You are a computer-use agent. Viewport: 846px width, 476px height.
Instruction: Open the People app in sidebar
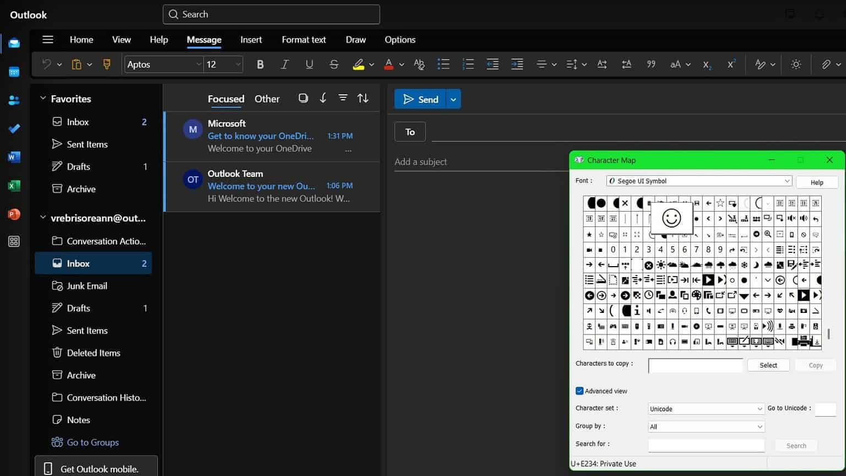pos(14,100)
